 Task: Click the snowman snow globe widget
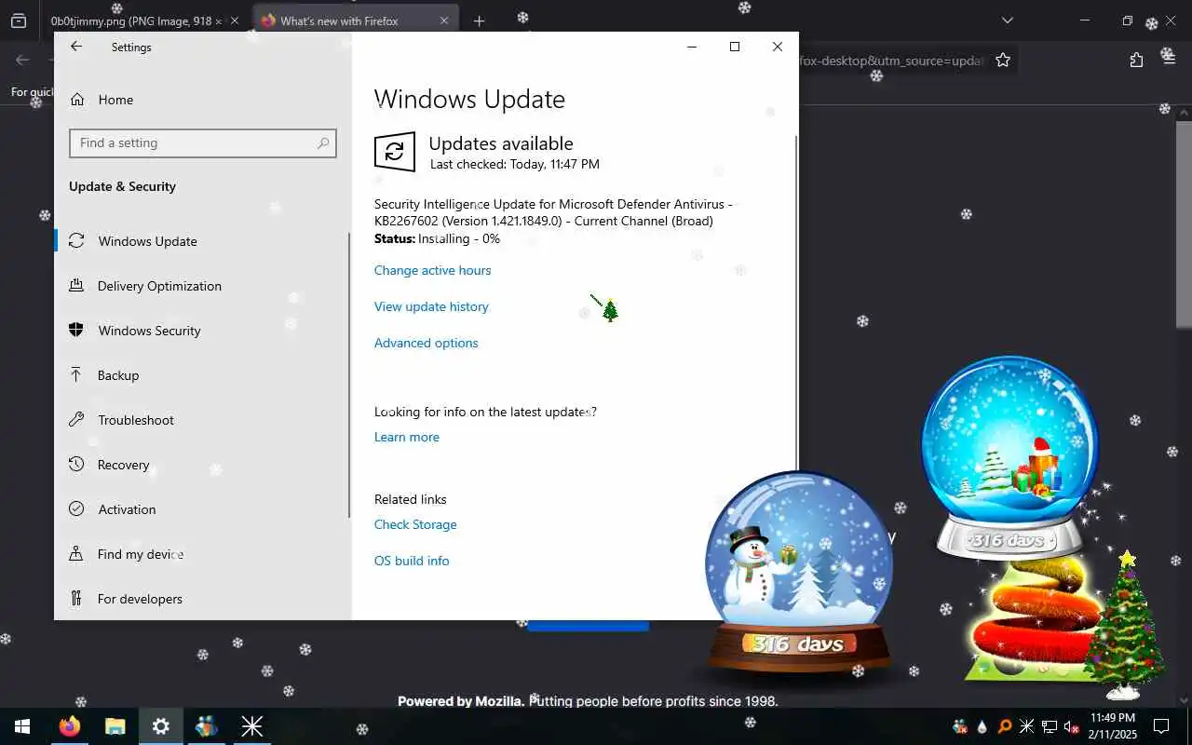(x=799, y=576)
